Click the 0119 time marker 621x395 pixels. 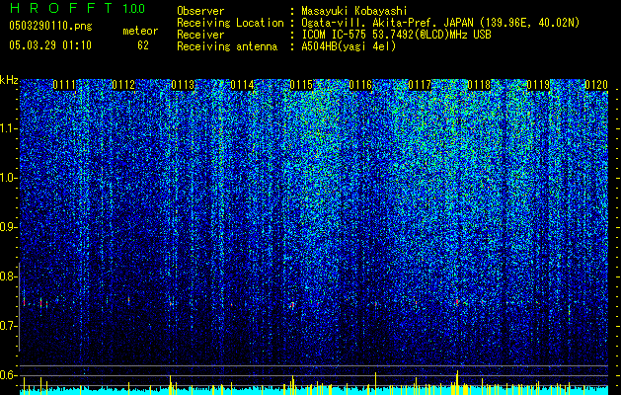coord(538,85)
